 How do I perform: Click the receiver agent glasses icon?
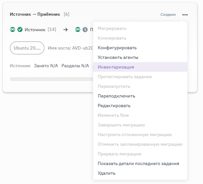coord(78,30)
